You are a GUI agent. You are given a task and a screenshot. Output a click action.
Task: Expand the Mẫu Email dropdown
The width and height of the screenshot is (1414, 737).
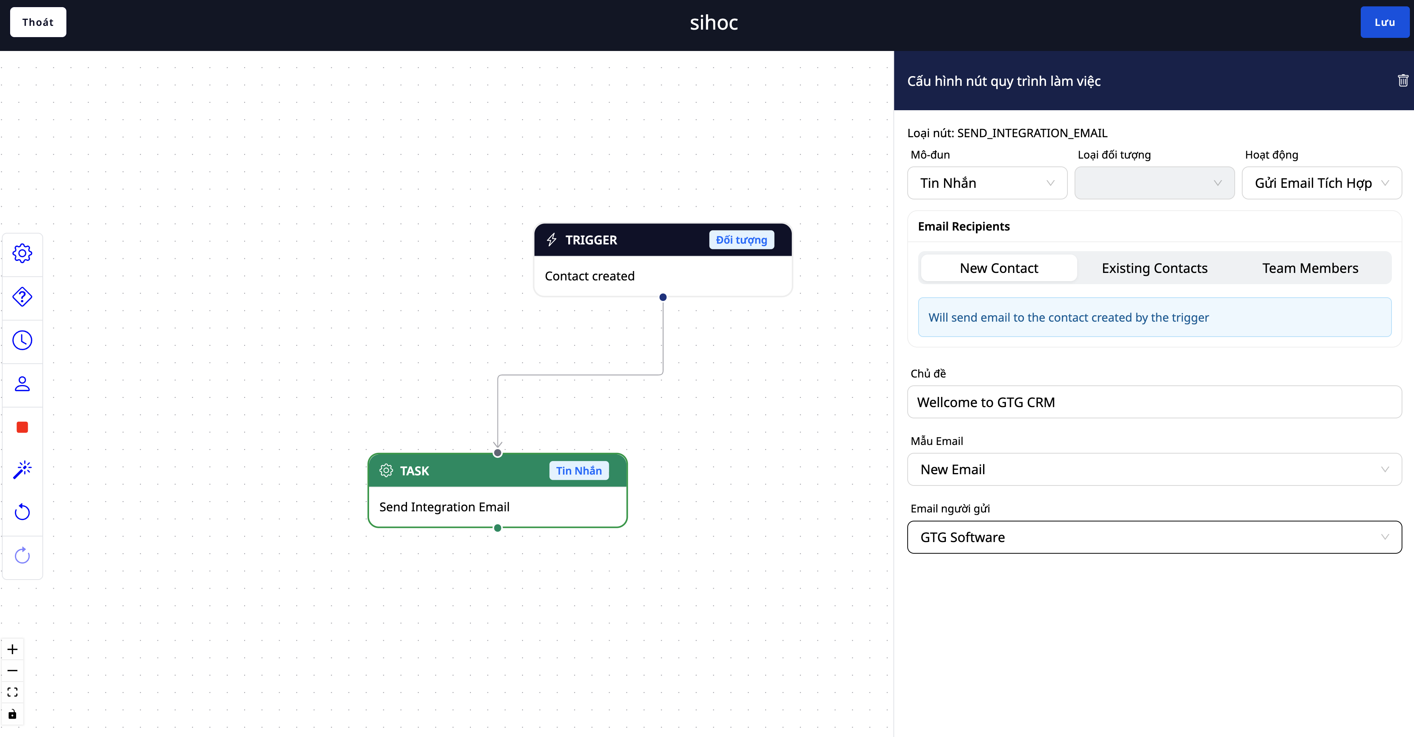1154,469
